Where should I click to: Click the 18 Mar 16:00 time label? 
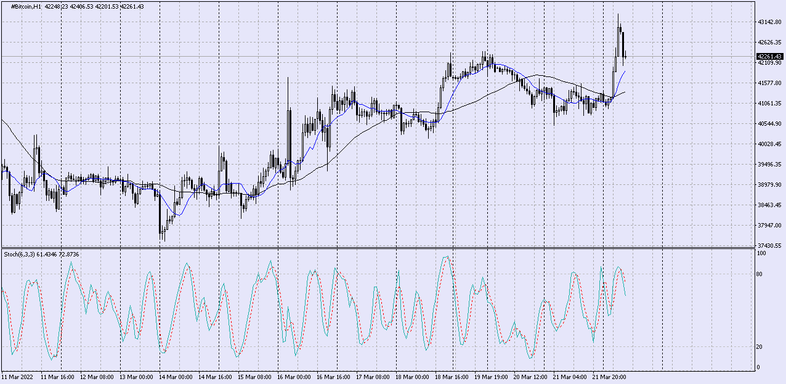click(452, 376)
